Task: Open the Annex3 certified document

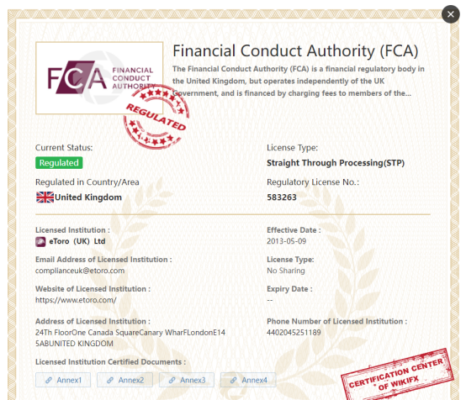Action: (x=187, y=380)
